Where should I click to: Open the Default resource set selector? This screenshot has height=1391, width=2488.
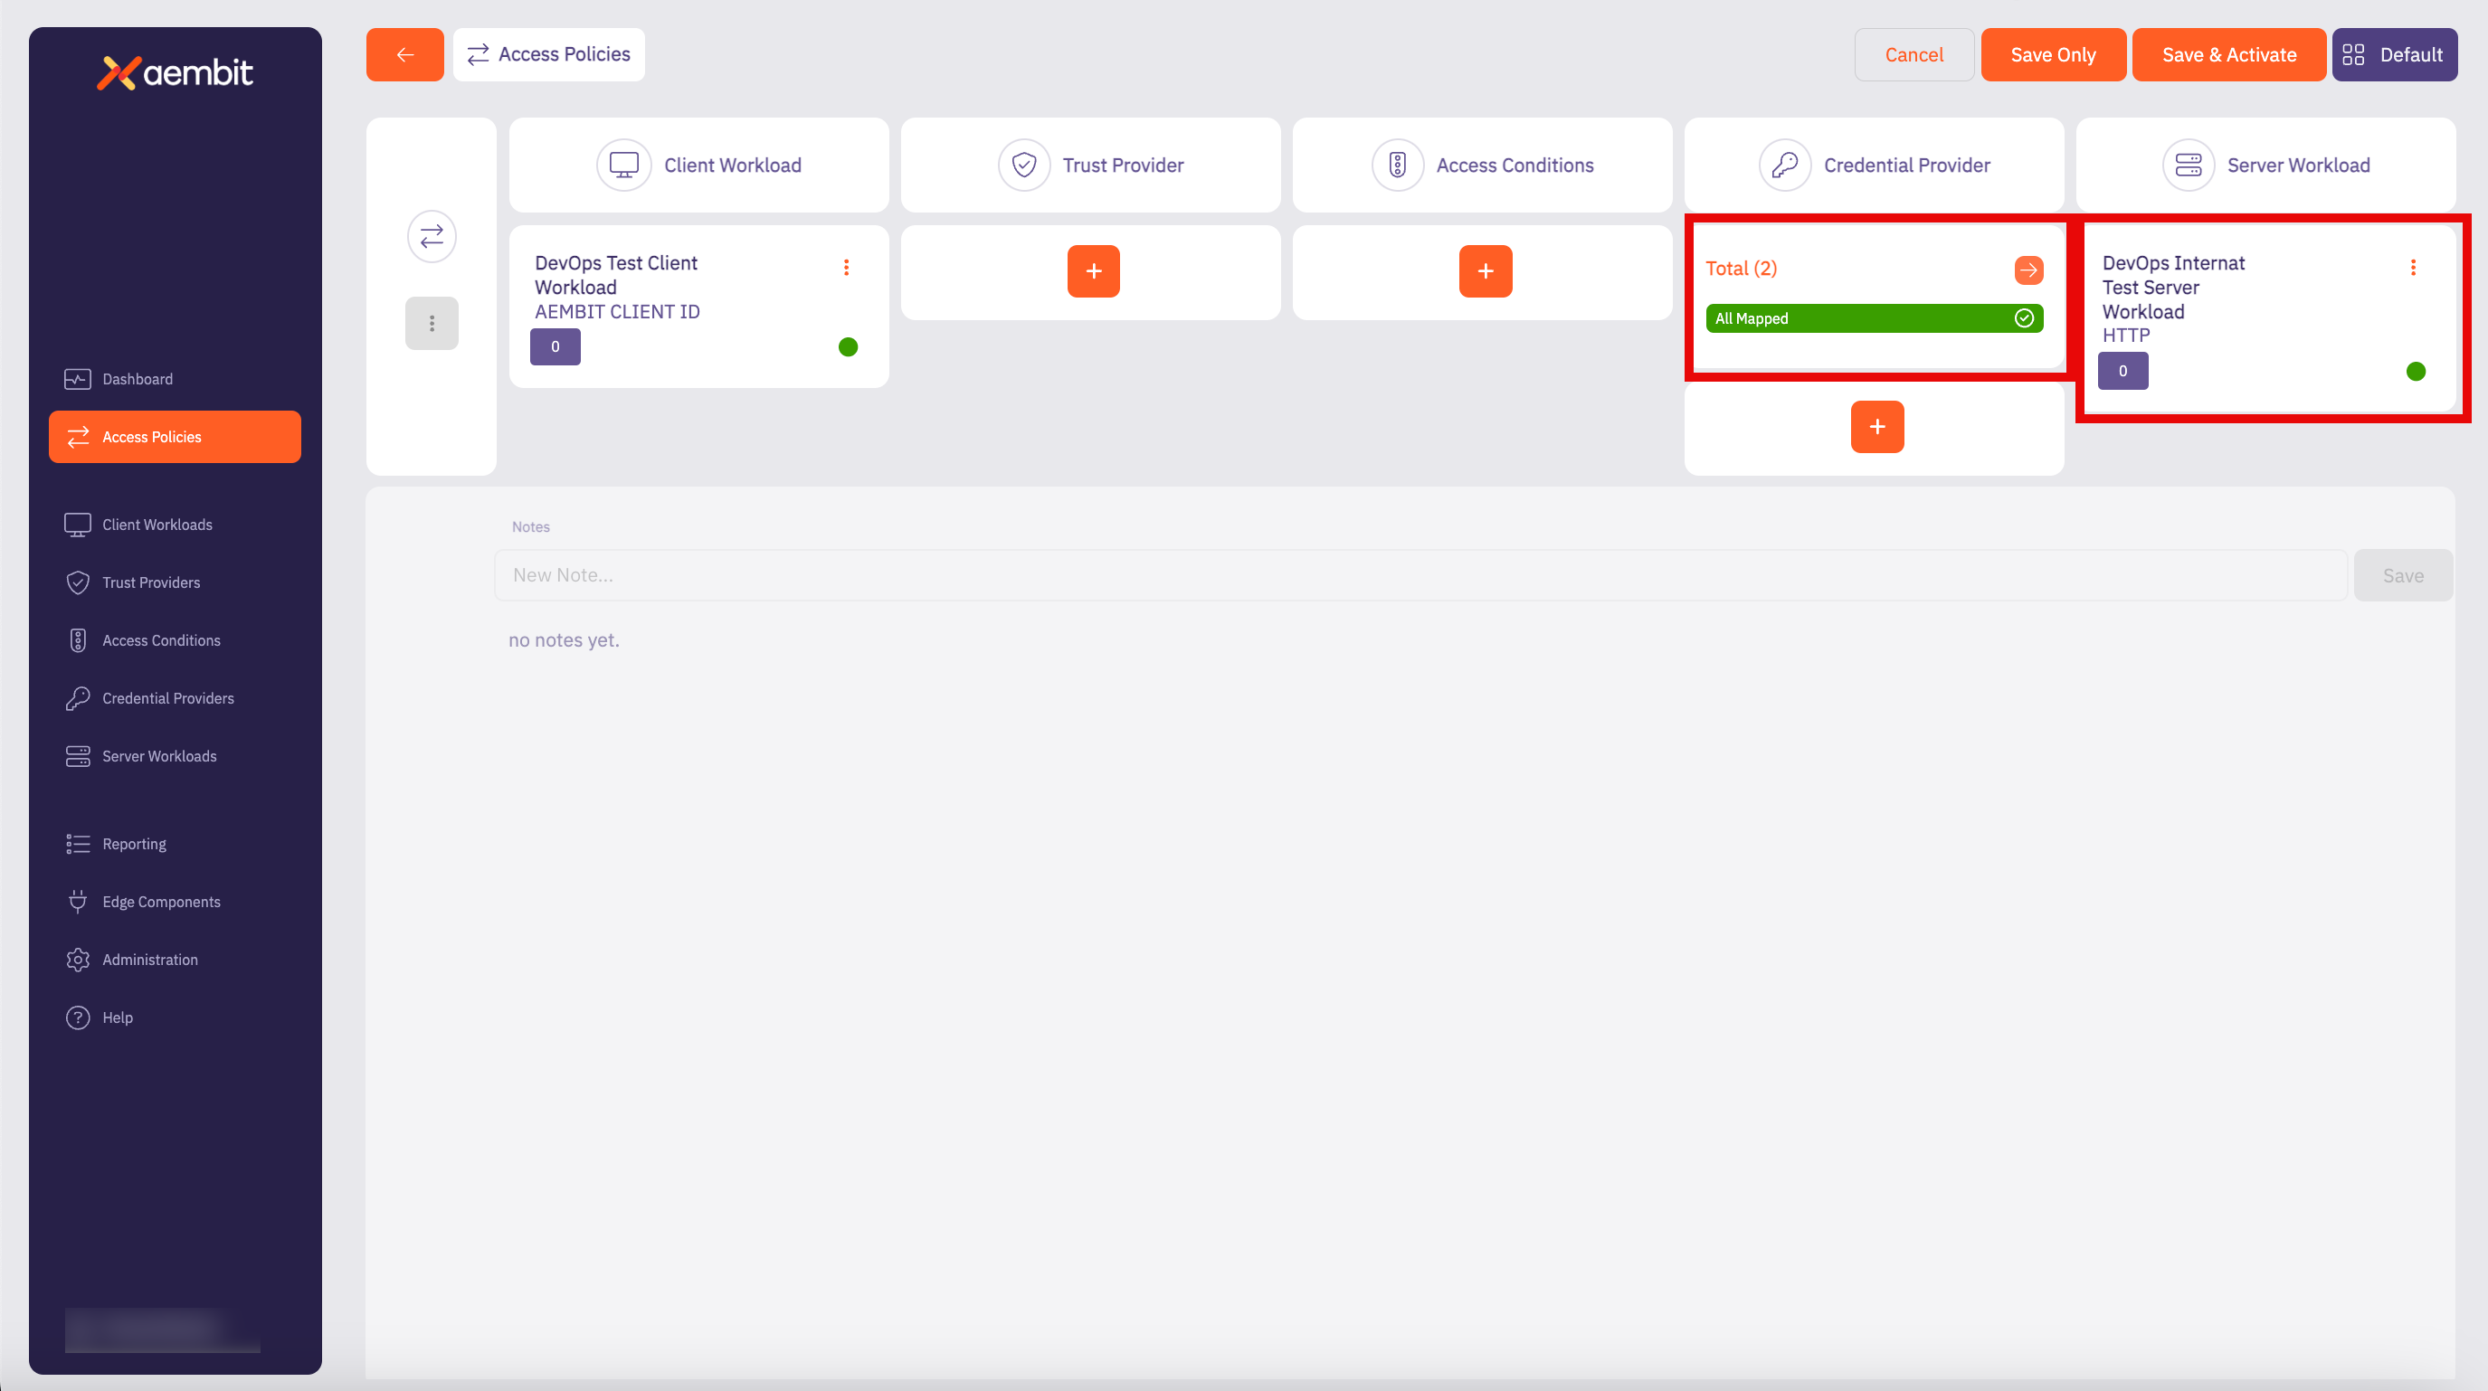click(2394, 54)
